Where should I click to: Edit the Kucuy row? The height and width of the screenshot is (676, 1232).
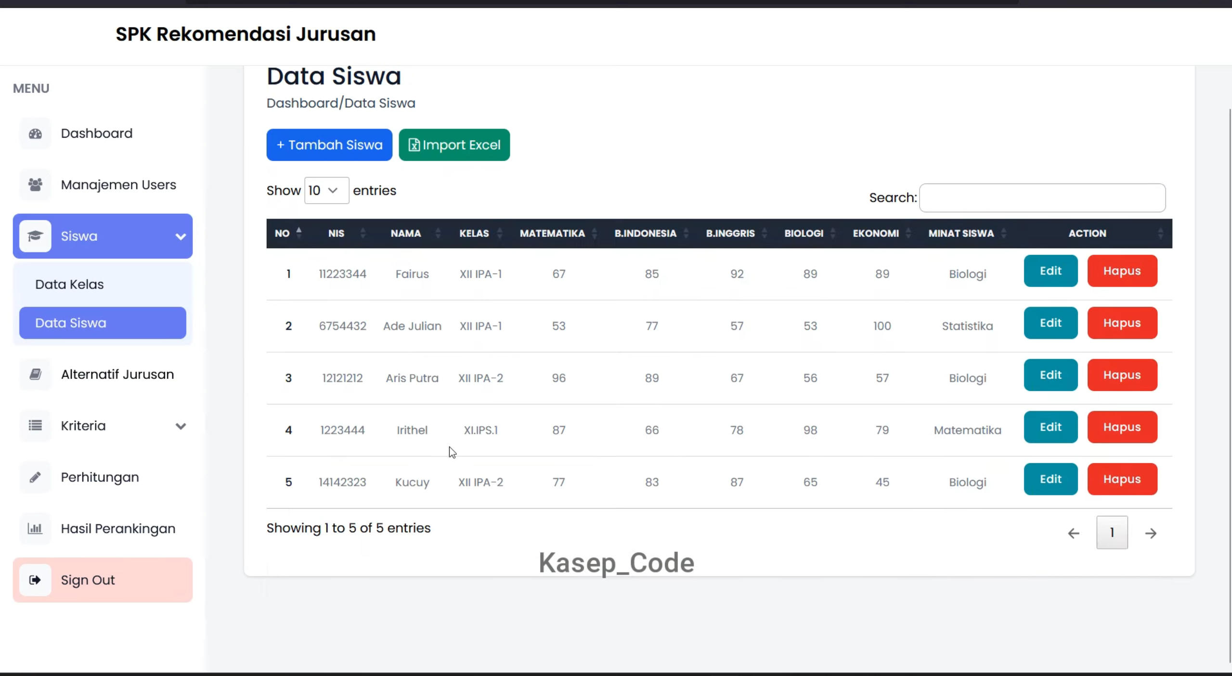tap(1050, 479)
